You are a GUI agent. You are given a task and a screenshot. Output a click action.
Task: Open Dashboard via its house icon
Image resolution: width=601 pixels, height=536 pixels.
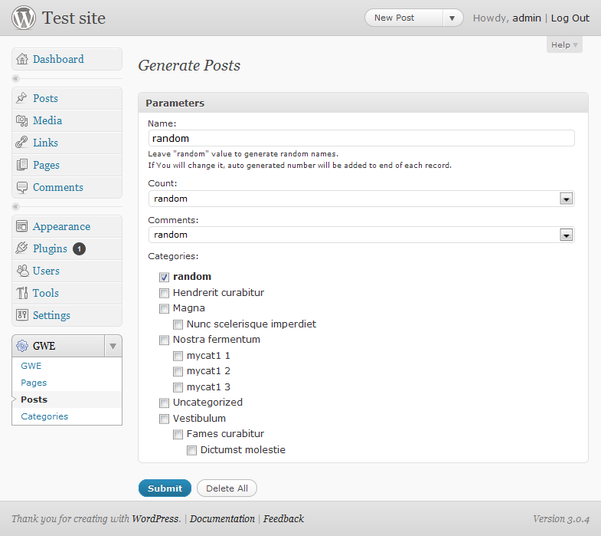pos(22,59)
